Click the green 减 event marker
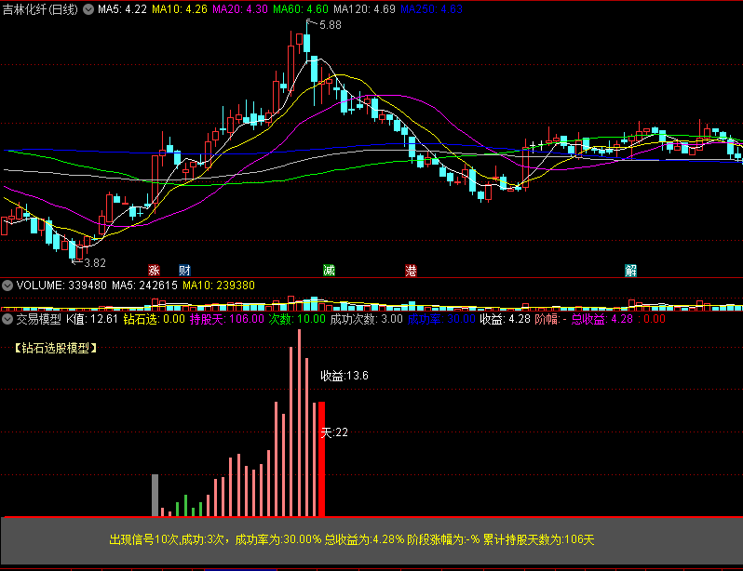The height and width of the screenshot is (571, 743). tap(329, 271)
